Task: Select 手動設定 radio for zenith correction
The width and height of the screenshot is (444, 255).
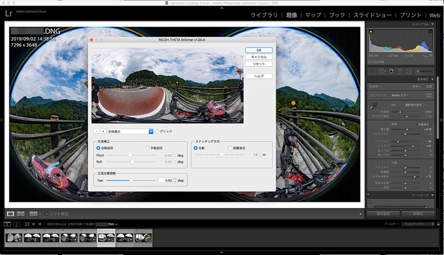Action: click(148, 148)
